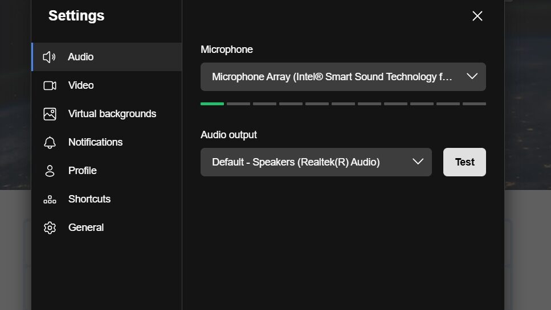Screen dimensions: 551x310
Task: Click the gear icon for General
Action: (x=50, y=228)
